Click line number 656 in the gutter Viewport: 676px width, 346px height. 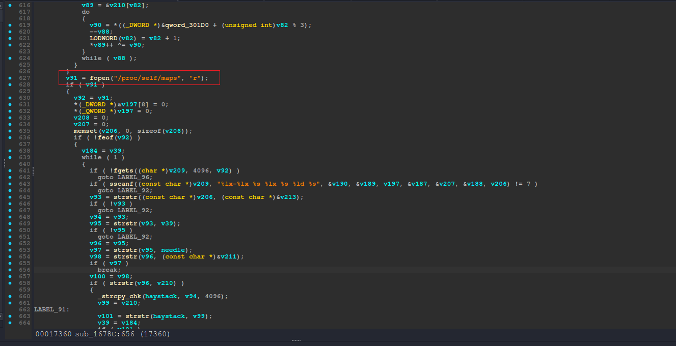click(24, 270)
